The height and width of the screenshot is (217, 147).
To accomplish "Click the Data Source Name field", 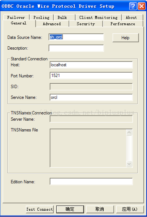I will pyautogui.click(x=76, y=37).
